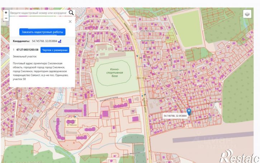Close the parcel info panel
The height and width of the screenshot is (163, 260).
click(x=70, y=22)
